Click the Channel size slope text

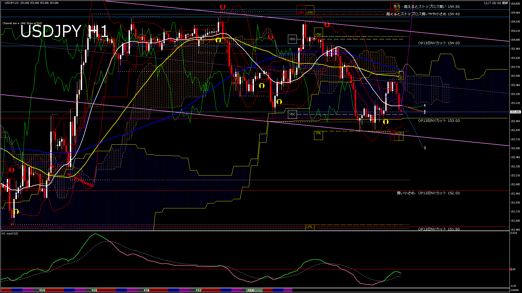click(x=22, y=23)
